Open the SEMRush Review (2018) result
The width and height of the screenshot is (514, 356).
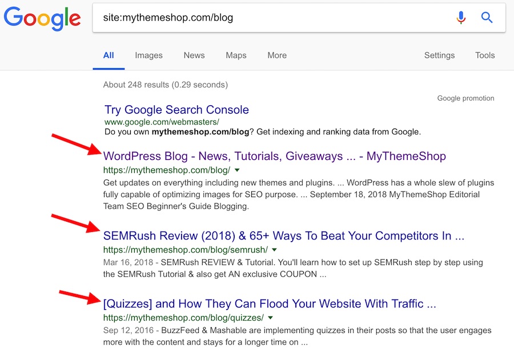pyautogui.click(x=283, y=236)
